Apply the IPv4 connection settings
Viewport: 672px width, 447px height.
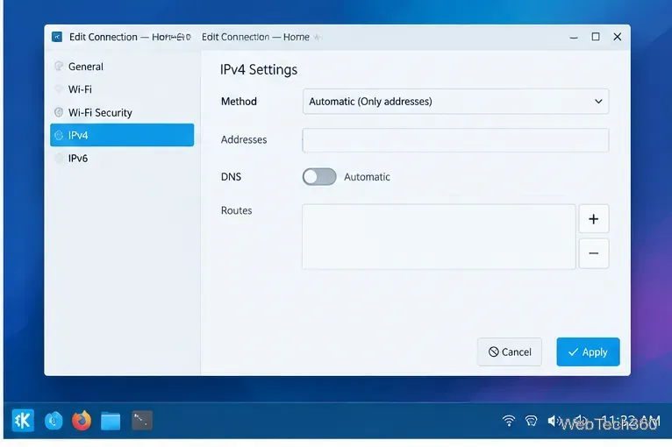[588, 351]
